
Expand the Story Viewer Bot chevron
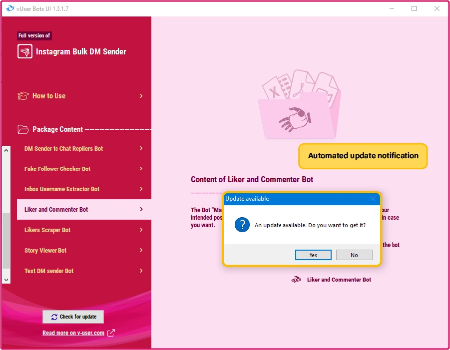pos(141,250)
